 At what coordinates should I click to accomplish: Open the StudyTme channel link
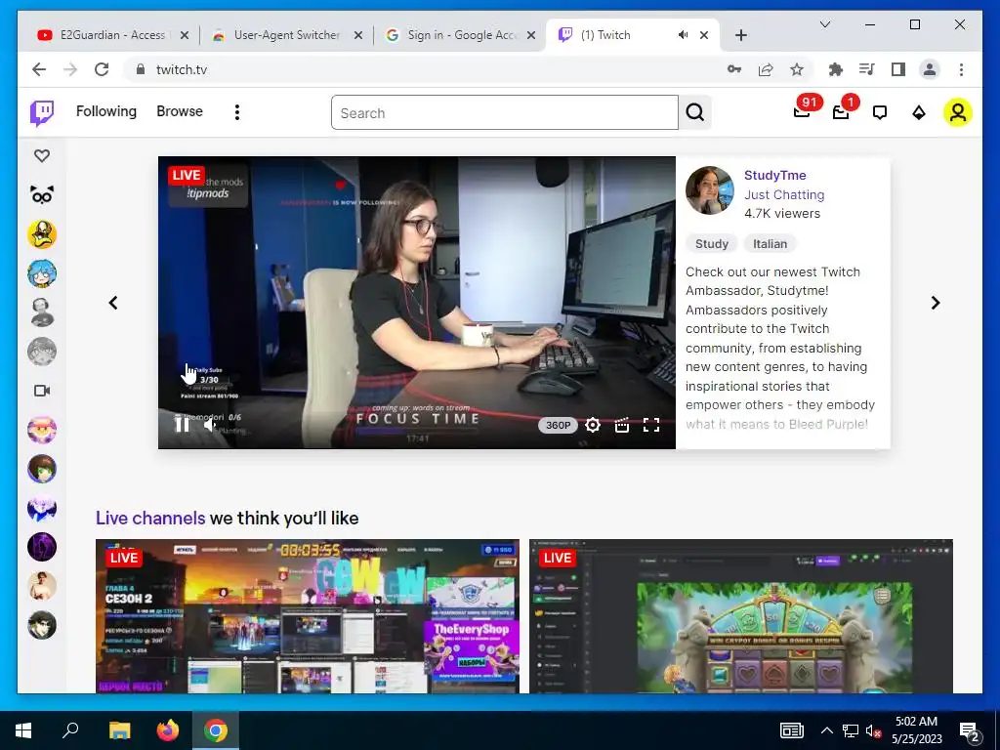tap(774, 176)
